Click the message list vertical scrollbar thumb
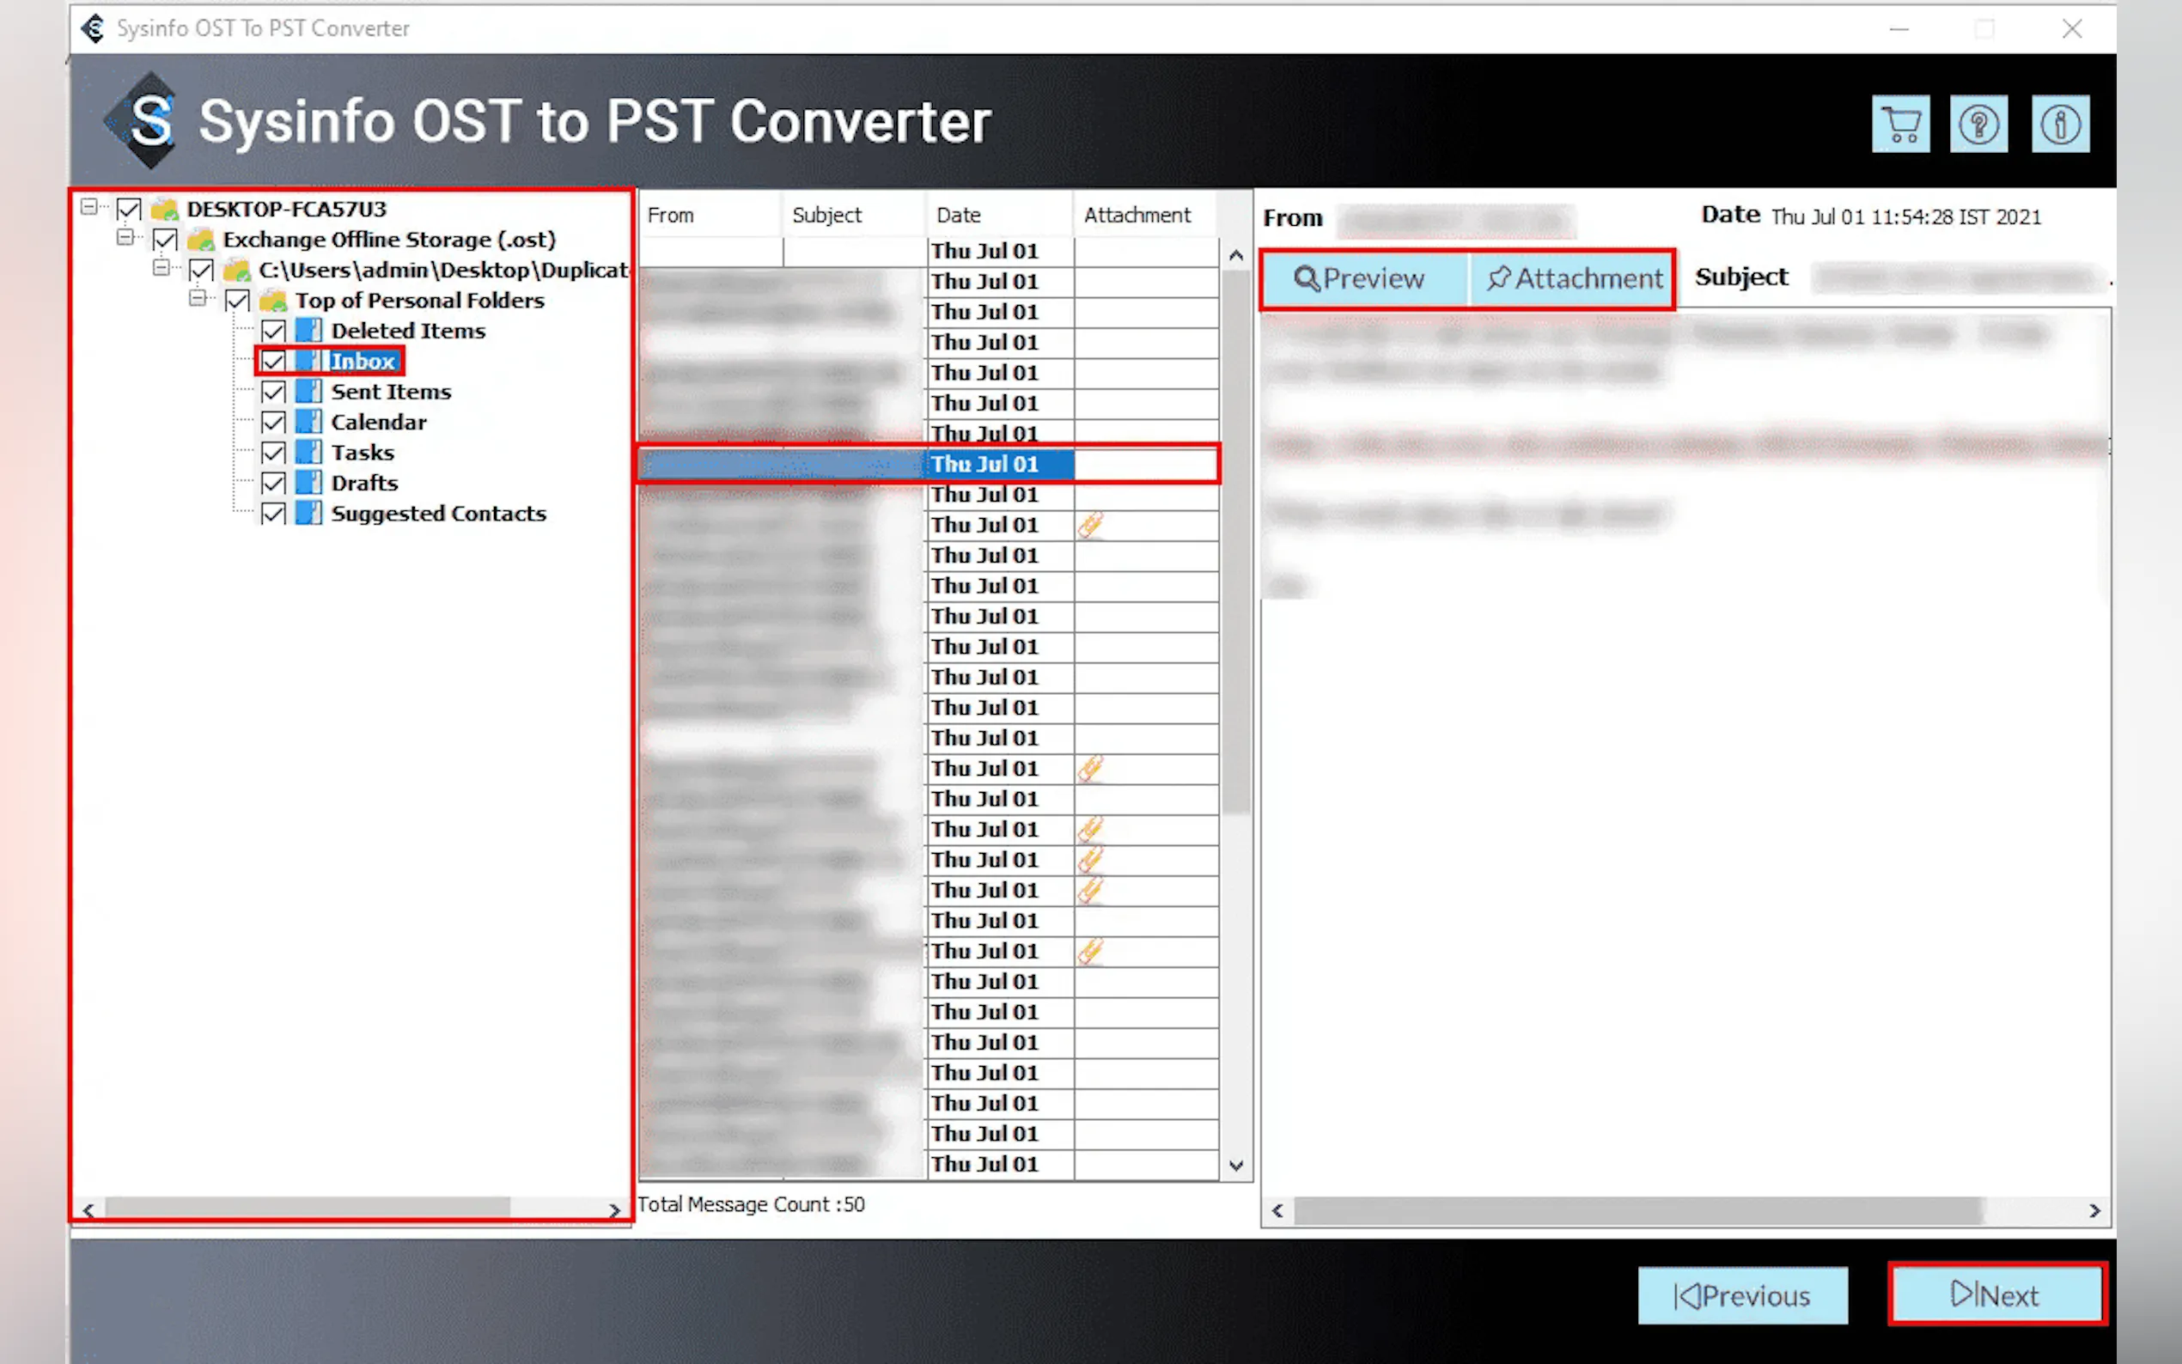The image size is (2182, 1364). tap(1236, 541)
